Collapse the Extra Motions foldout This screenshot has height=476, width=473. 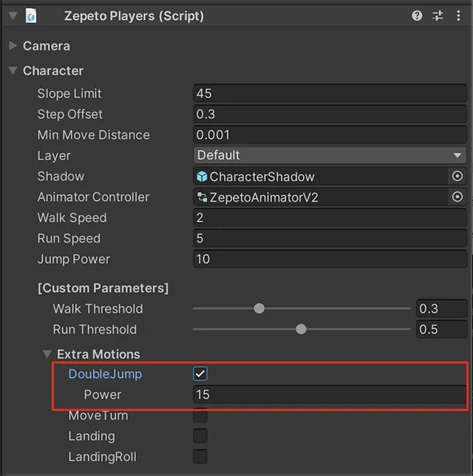(47, 354)
